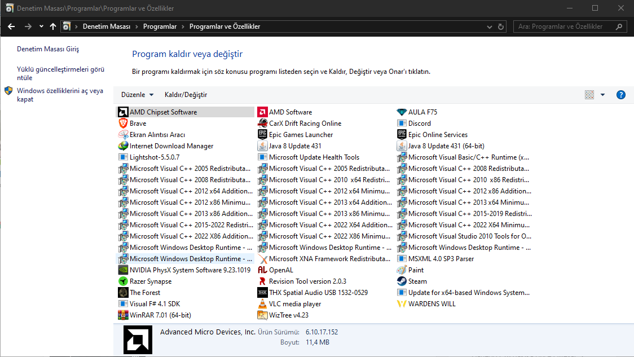This screenshot has width=634, height=357.
Task: Click the view layout grid icon
Action: (589, 95)
